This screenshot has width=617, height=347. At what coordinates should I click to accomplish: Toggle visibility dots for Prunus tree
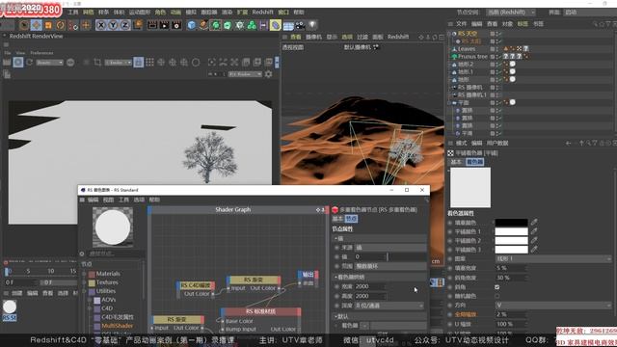point(498,56)
